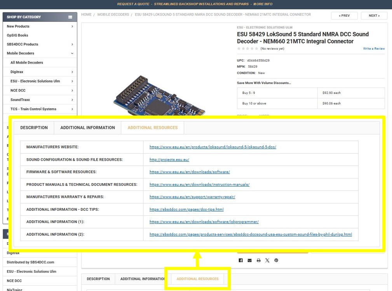Expand ESU - Electronic Solutions Ulm chevron
Viewport: 392px width, 291px height.
tap(72, 81)
